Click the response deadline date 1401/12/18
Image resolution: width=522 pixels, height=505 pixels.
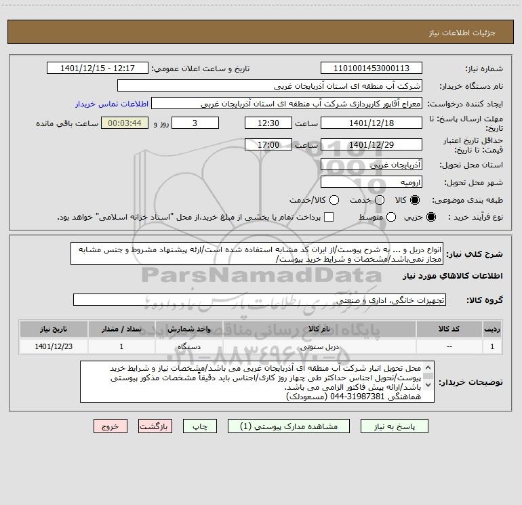(x=372, y=123)
